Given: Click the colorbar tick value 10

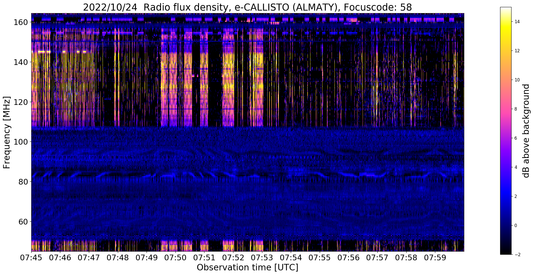Looking at the screenshot, I should 517,80.
